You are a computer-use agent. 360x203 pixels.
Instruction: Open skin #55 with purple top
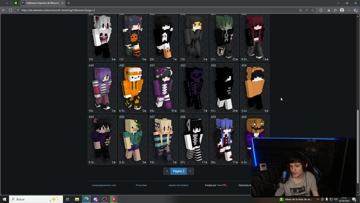(x=102, y=140)
